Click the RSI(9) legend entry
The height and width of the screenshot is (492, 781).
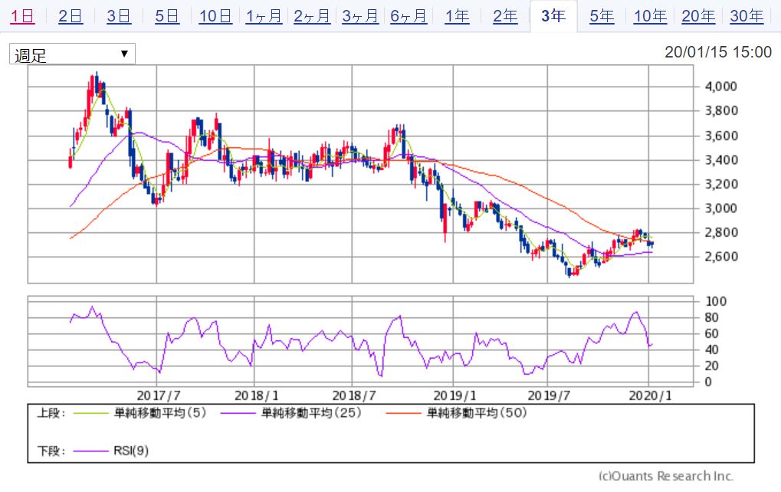click(131, 451)
